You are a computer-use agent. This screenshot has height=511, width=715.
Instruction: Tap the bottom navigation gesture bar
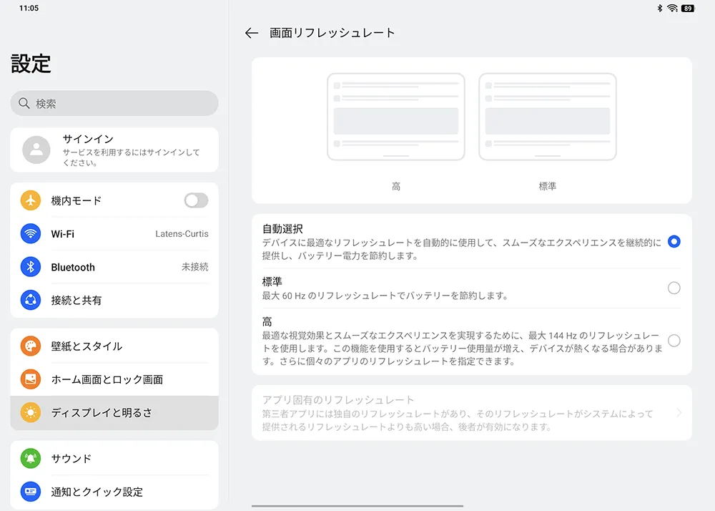coord(357,506)
